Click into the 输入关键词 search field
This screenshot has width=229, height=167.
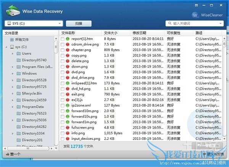tap(195, 24)
